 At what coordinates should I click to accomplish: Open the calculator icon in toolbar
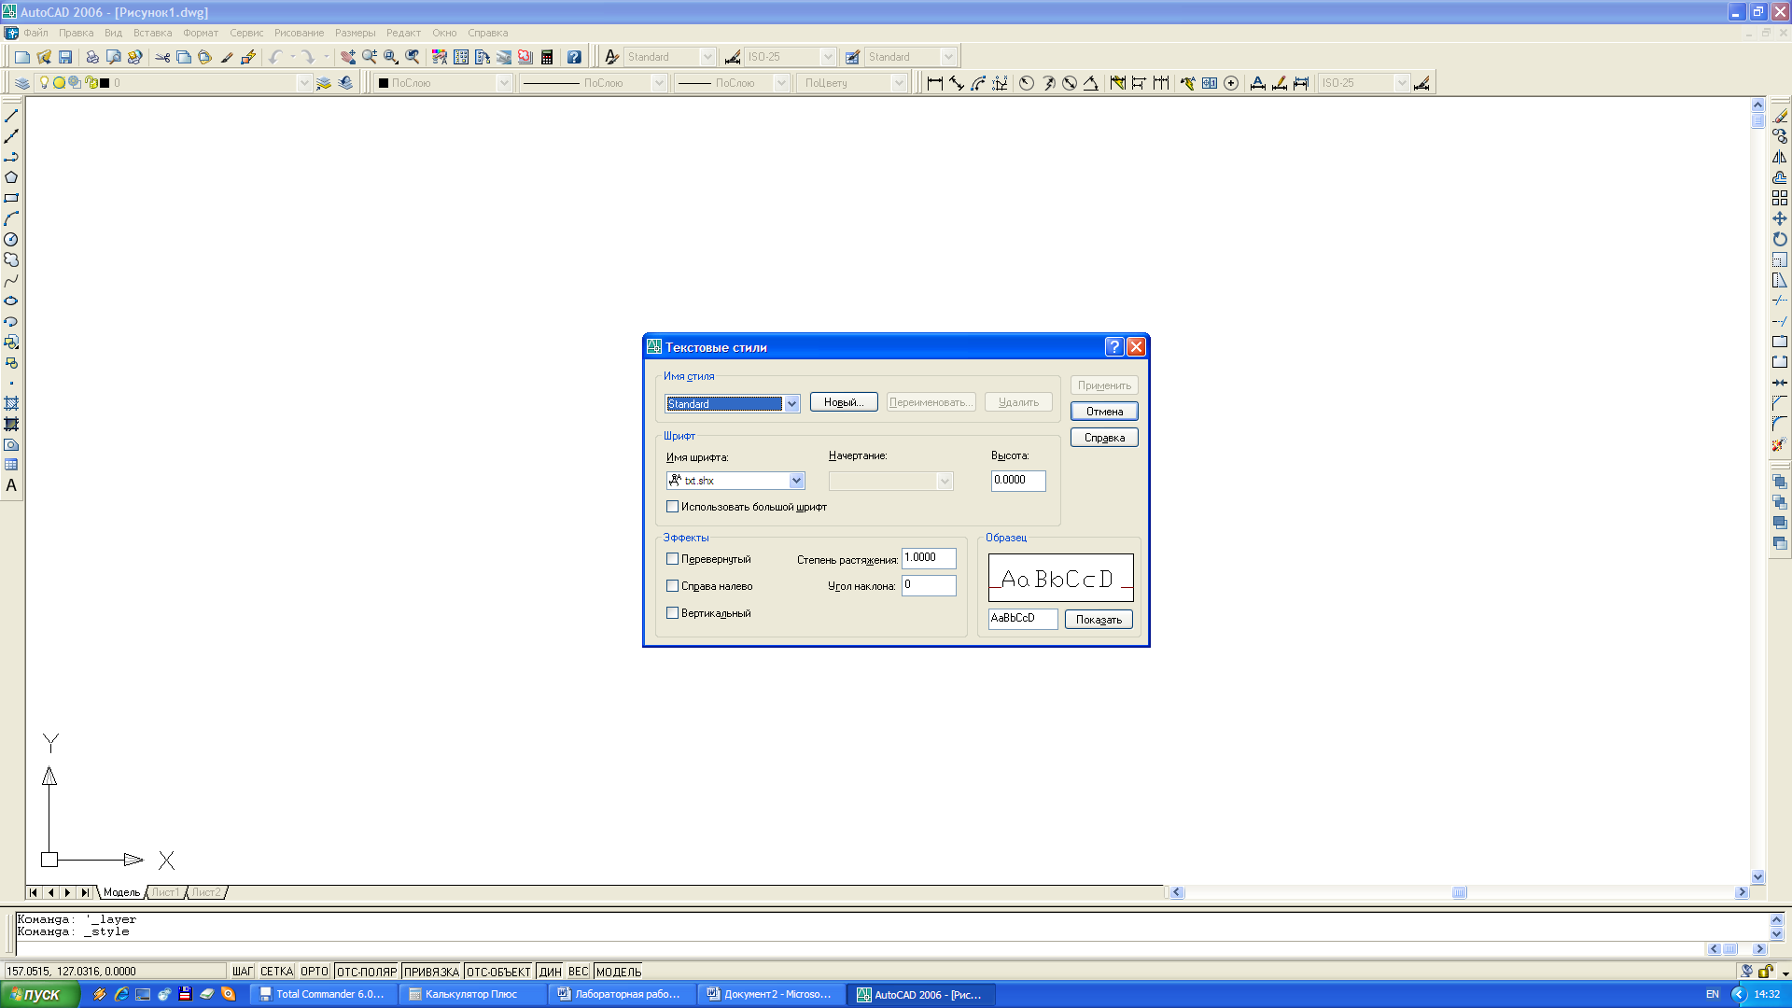coord(547,57)
